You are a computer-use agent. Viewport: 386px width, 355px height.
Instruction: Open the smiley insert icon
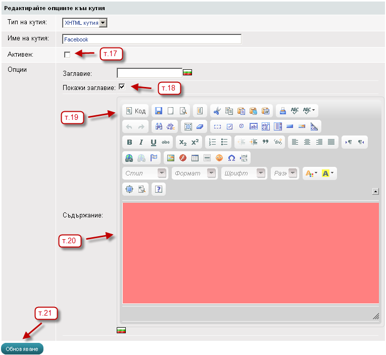click(x=219, y=158)
